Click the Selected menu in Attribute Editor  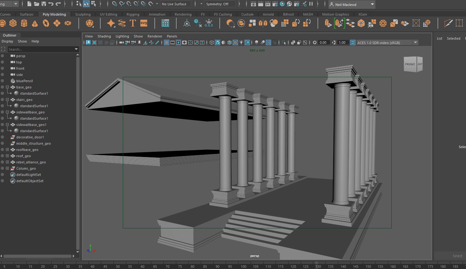(x=453, y=38)
